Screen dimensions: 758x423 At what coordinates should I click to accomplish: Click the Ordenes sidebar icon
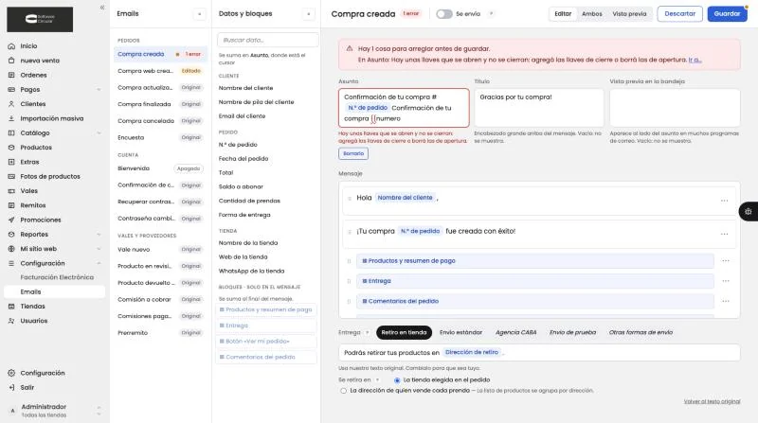point(11,76)
